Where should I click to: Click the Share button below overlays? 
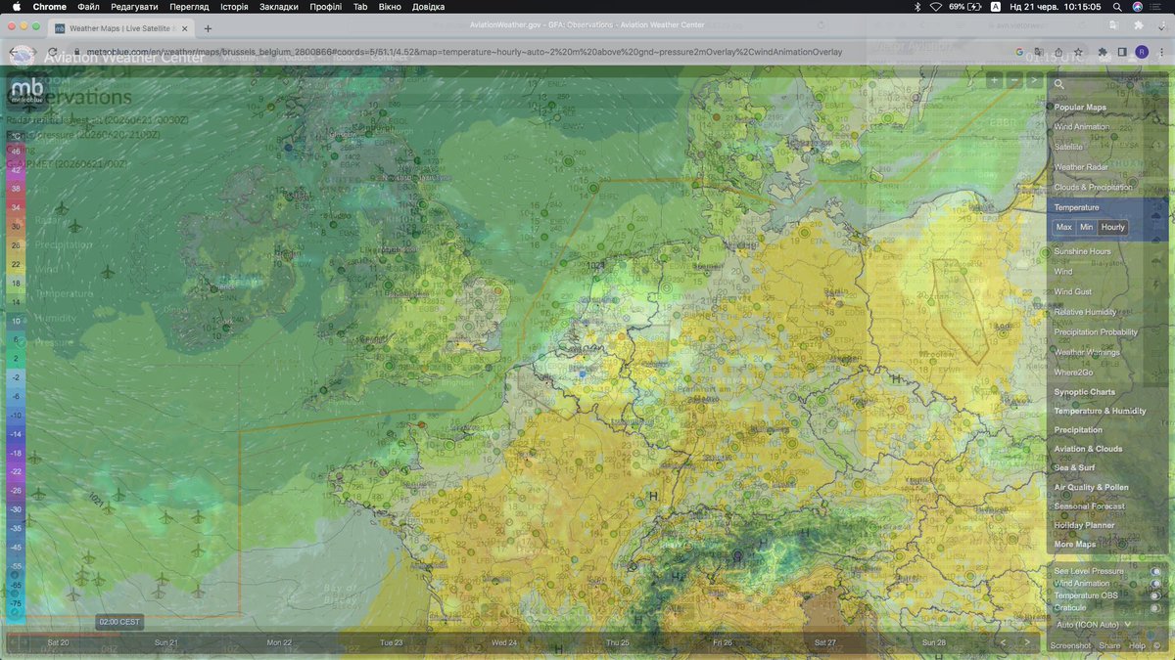[x=1109, y=645]
